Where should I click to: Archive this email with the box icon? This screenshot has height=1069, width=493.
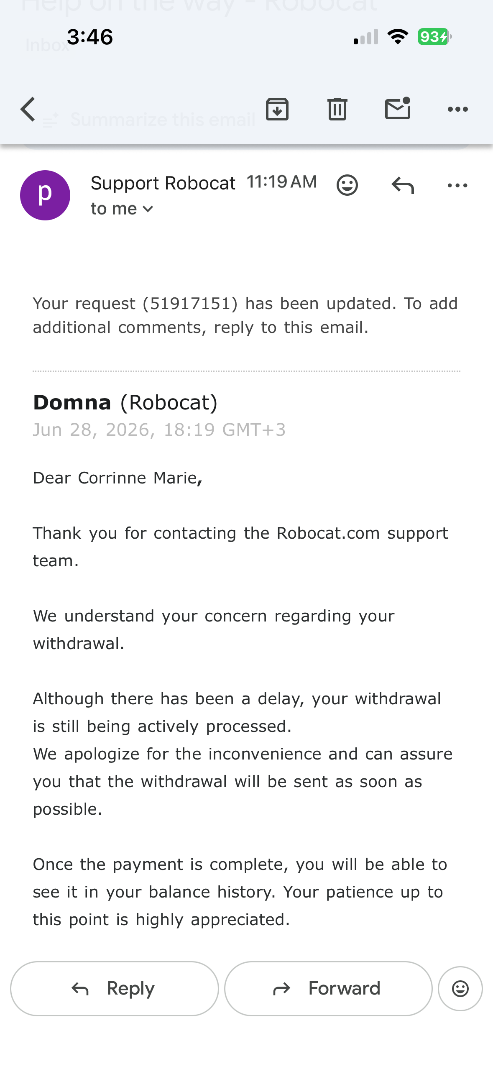coord(277,109)
